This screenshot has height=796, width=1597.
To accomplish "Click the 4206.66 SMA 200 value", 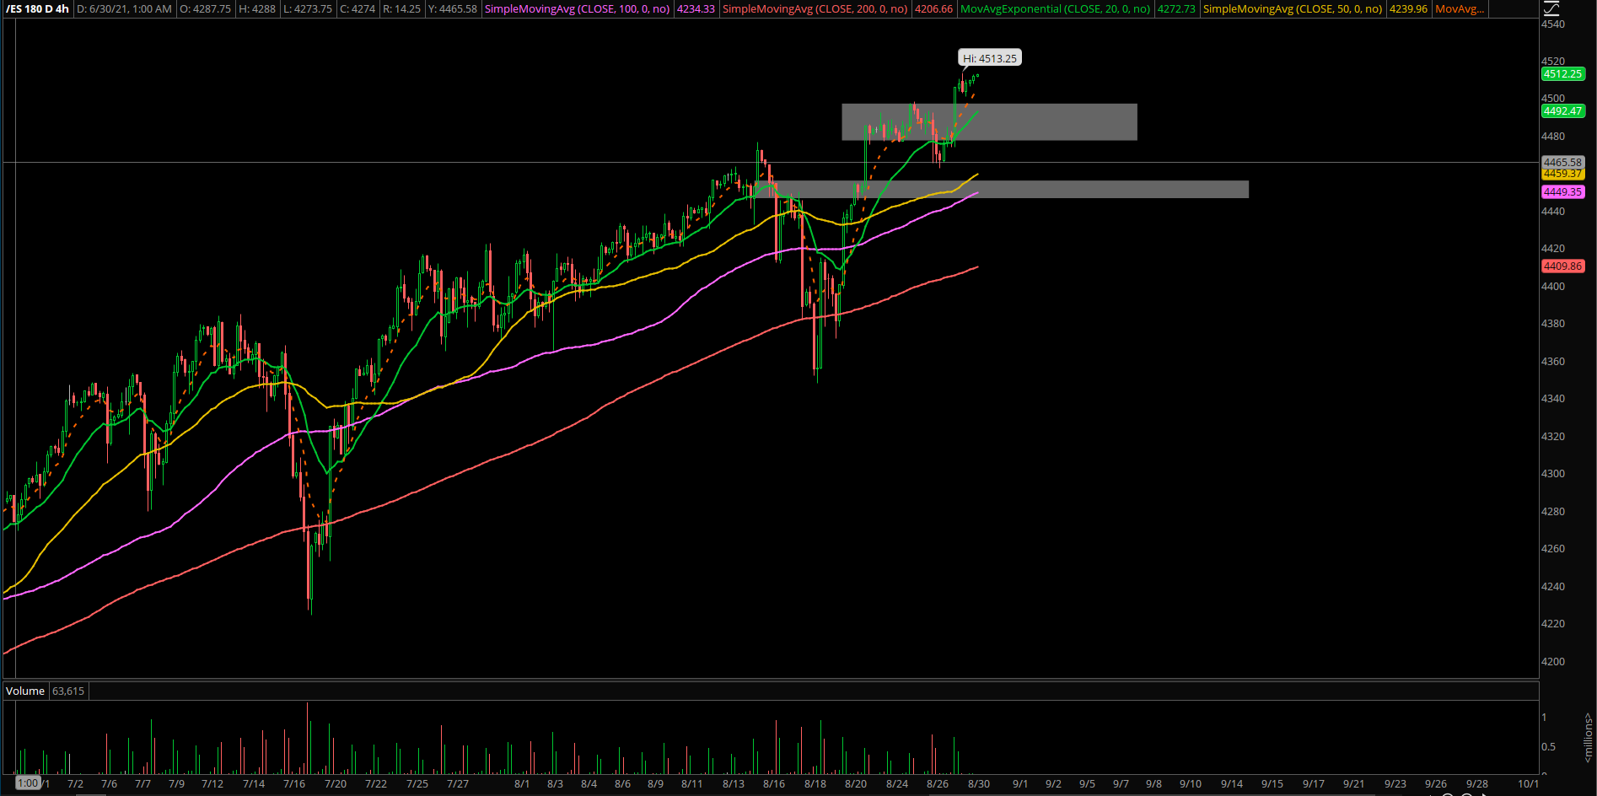I will click(x=933, y=8).
